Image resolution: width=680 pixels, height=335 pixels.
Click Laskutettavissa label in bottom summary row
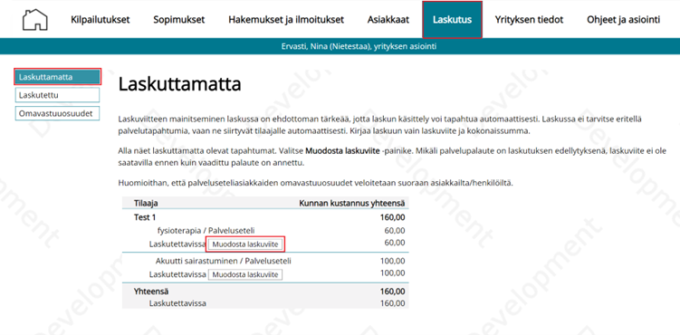[x=177, y=303]
